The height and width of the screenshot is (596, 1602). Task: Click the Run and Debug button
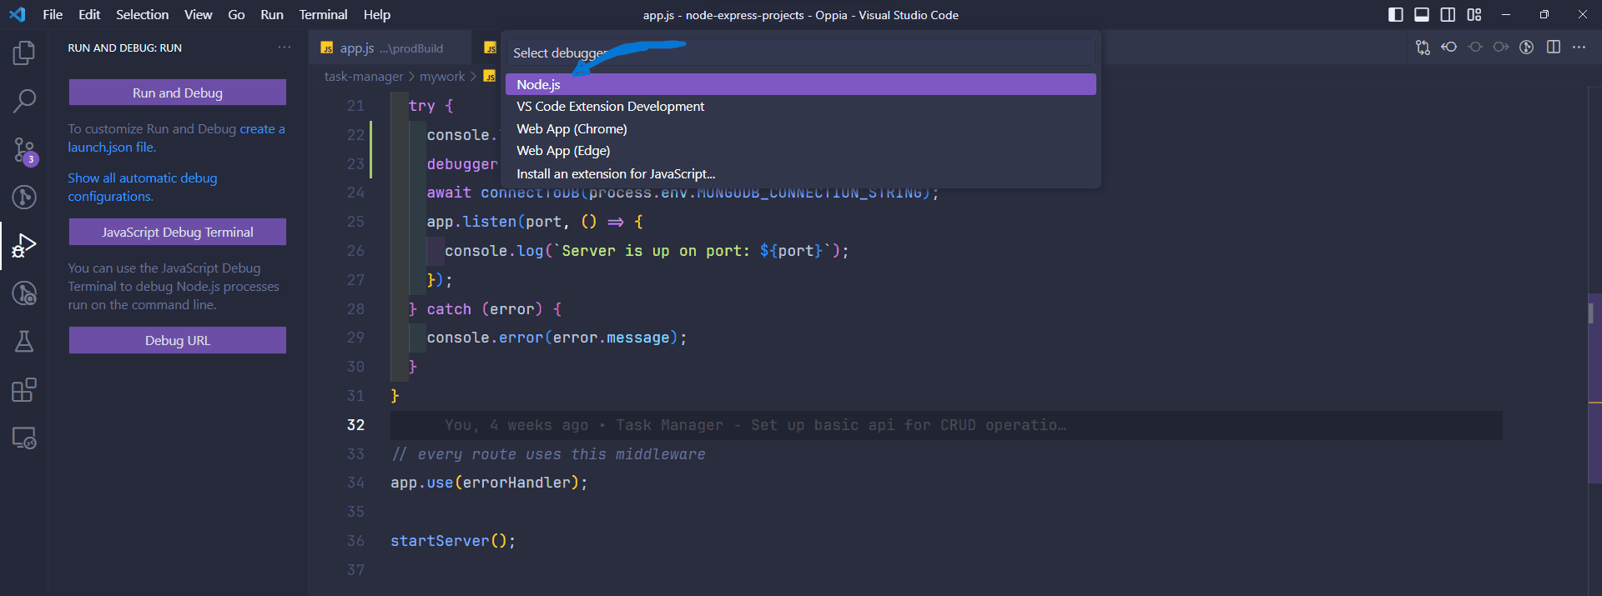coord(177,93)
